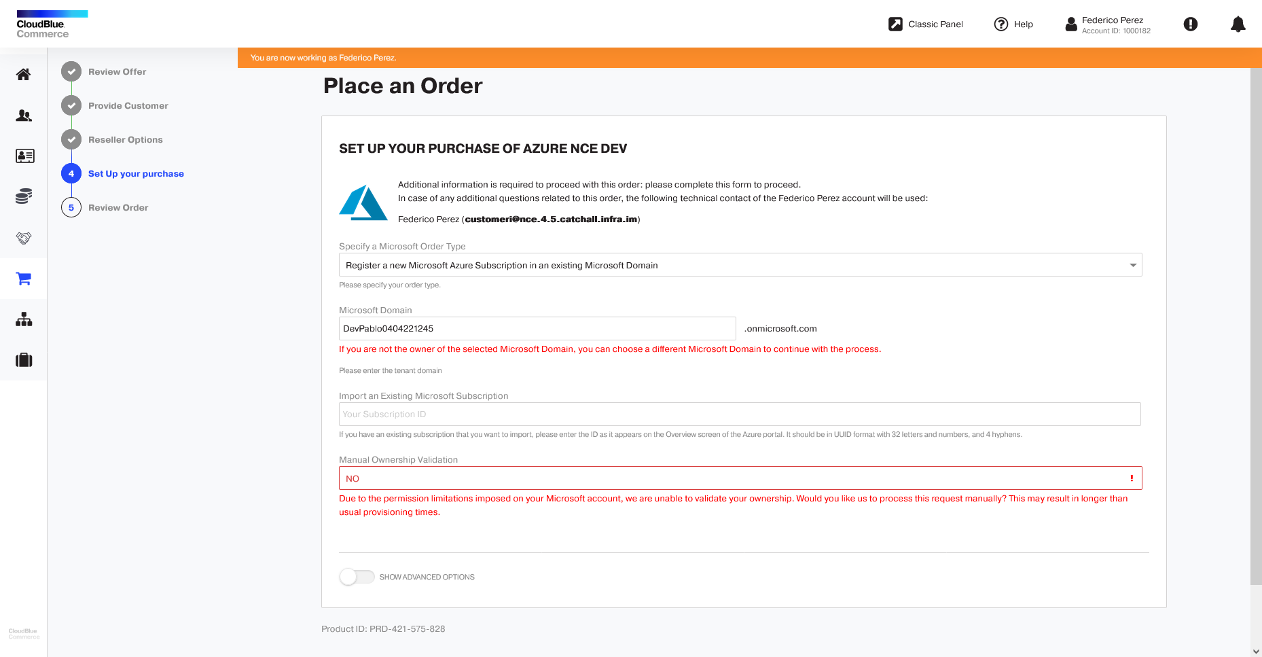
Task: Click step 5 circle in wizard
Action: pyautogui.click(x=71, y=207)
